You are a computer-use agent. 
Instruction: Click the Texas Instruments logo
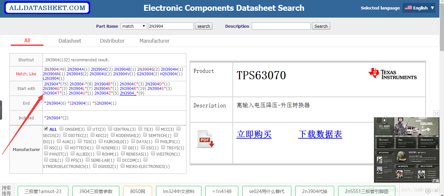pyautogui.click(x=392, y=74)
